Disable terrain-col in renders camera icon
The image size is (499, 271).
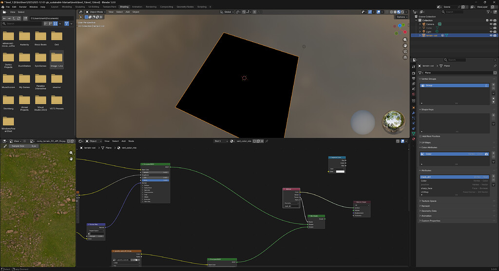(495, 36)
